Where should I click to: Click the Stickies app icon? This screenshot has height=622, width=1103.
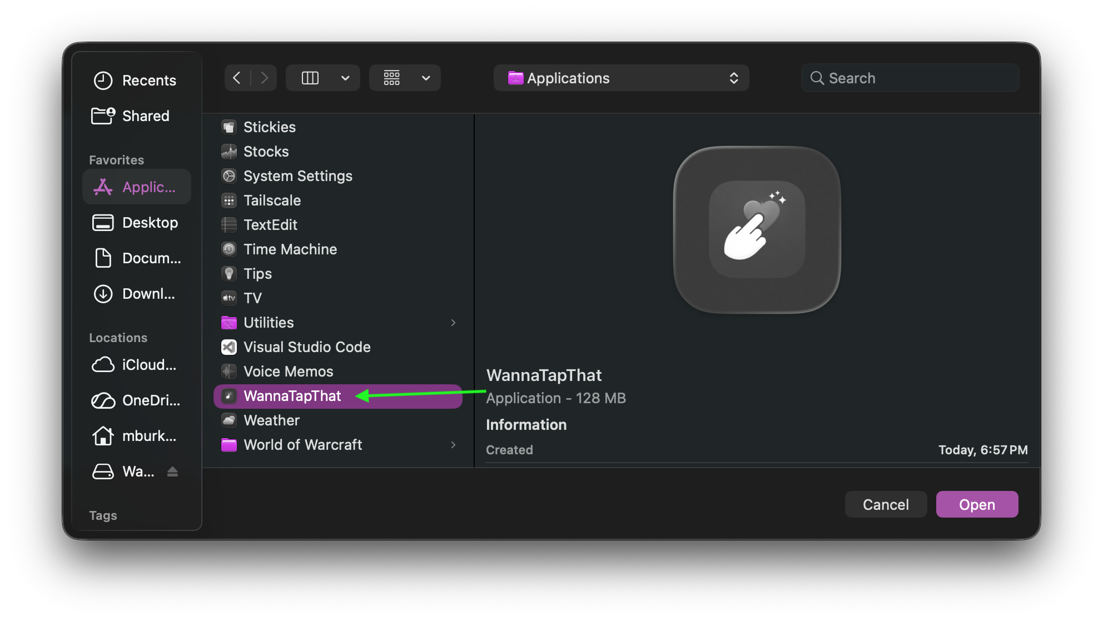pos(229,127)
